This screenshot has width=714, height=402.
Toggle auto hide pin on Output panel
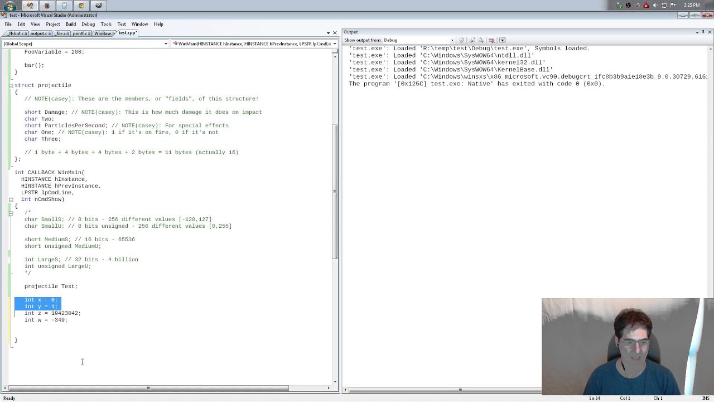pyautogui.click(x=703, y=32)
